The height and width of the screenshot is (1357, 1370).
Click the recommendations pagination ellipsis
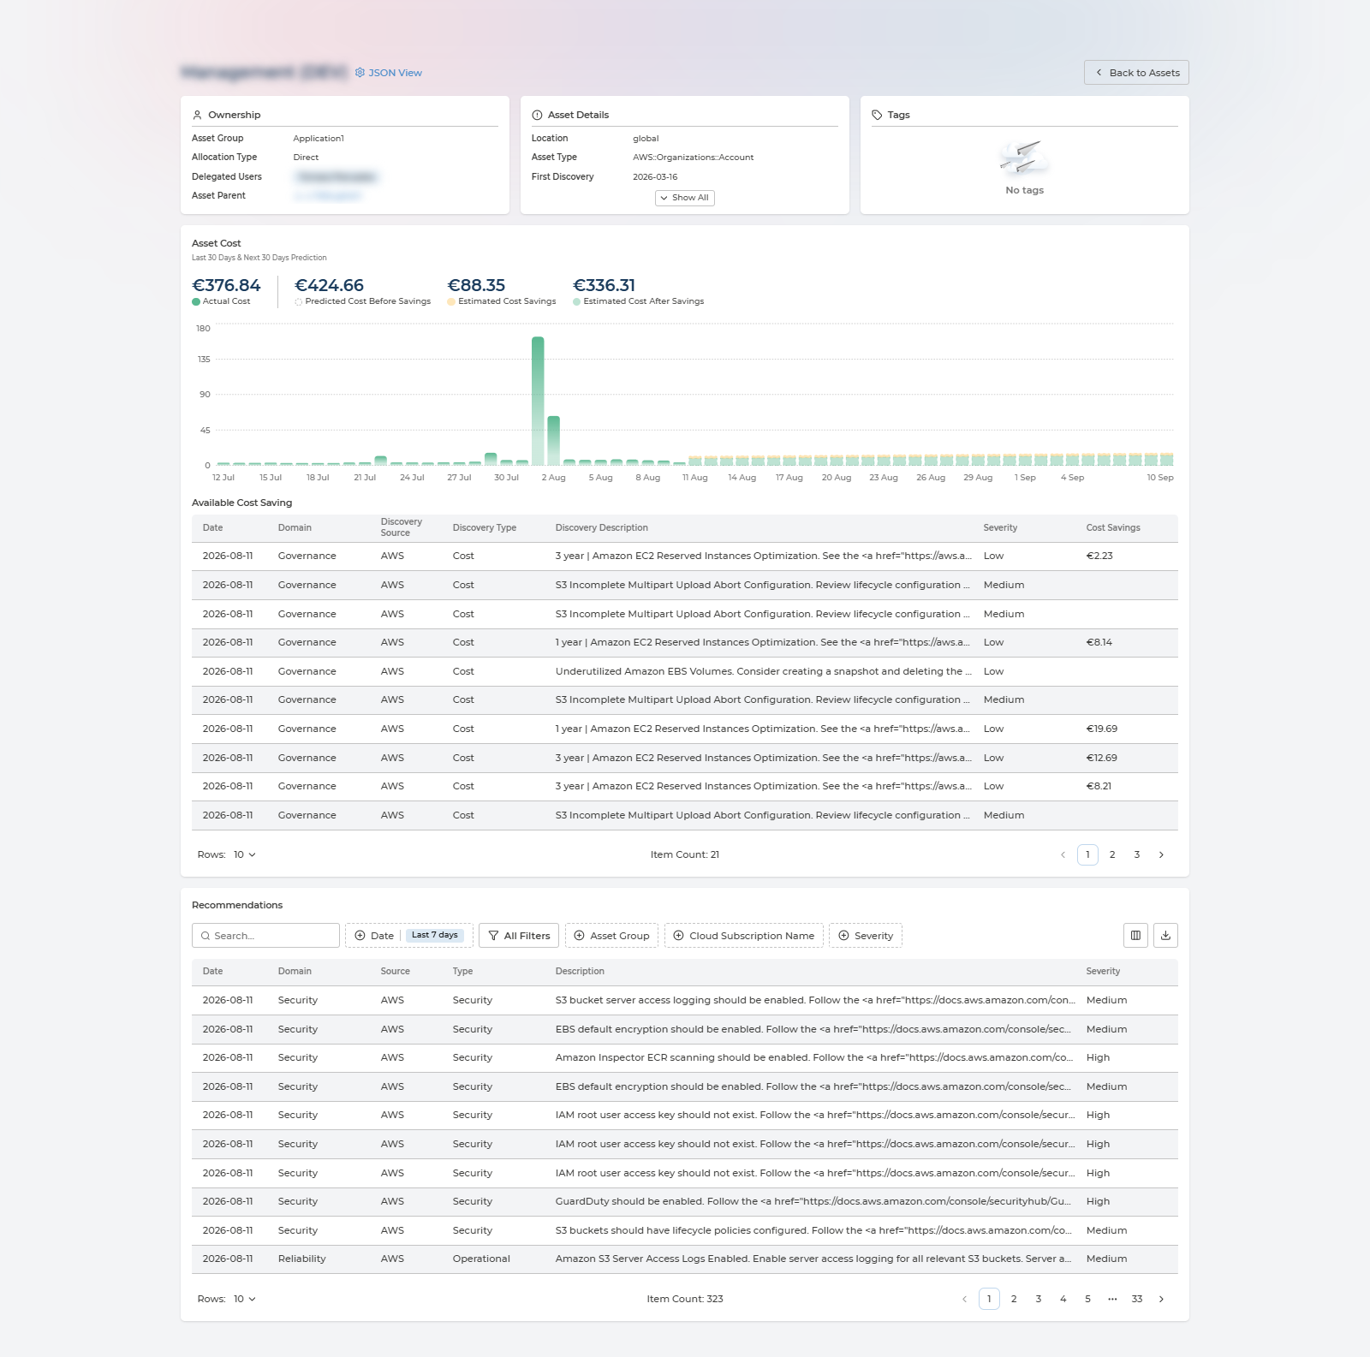(x=1112, y=1299)
